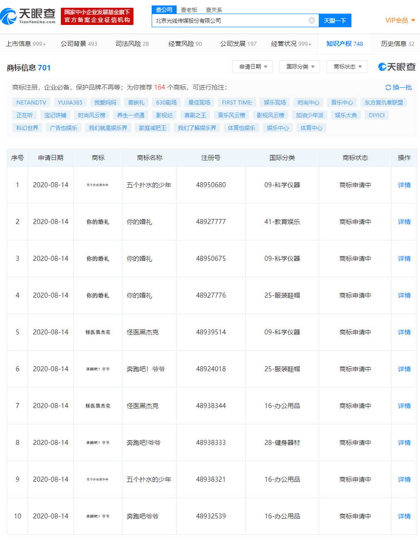This screenshot has height=538, width=420.
Task: Open 详情 for registration 48932539
Action: (x=404, y=516)
